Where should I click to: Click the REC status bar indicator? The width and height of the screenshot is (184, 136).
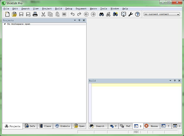(136, 132)
